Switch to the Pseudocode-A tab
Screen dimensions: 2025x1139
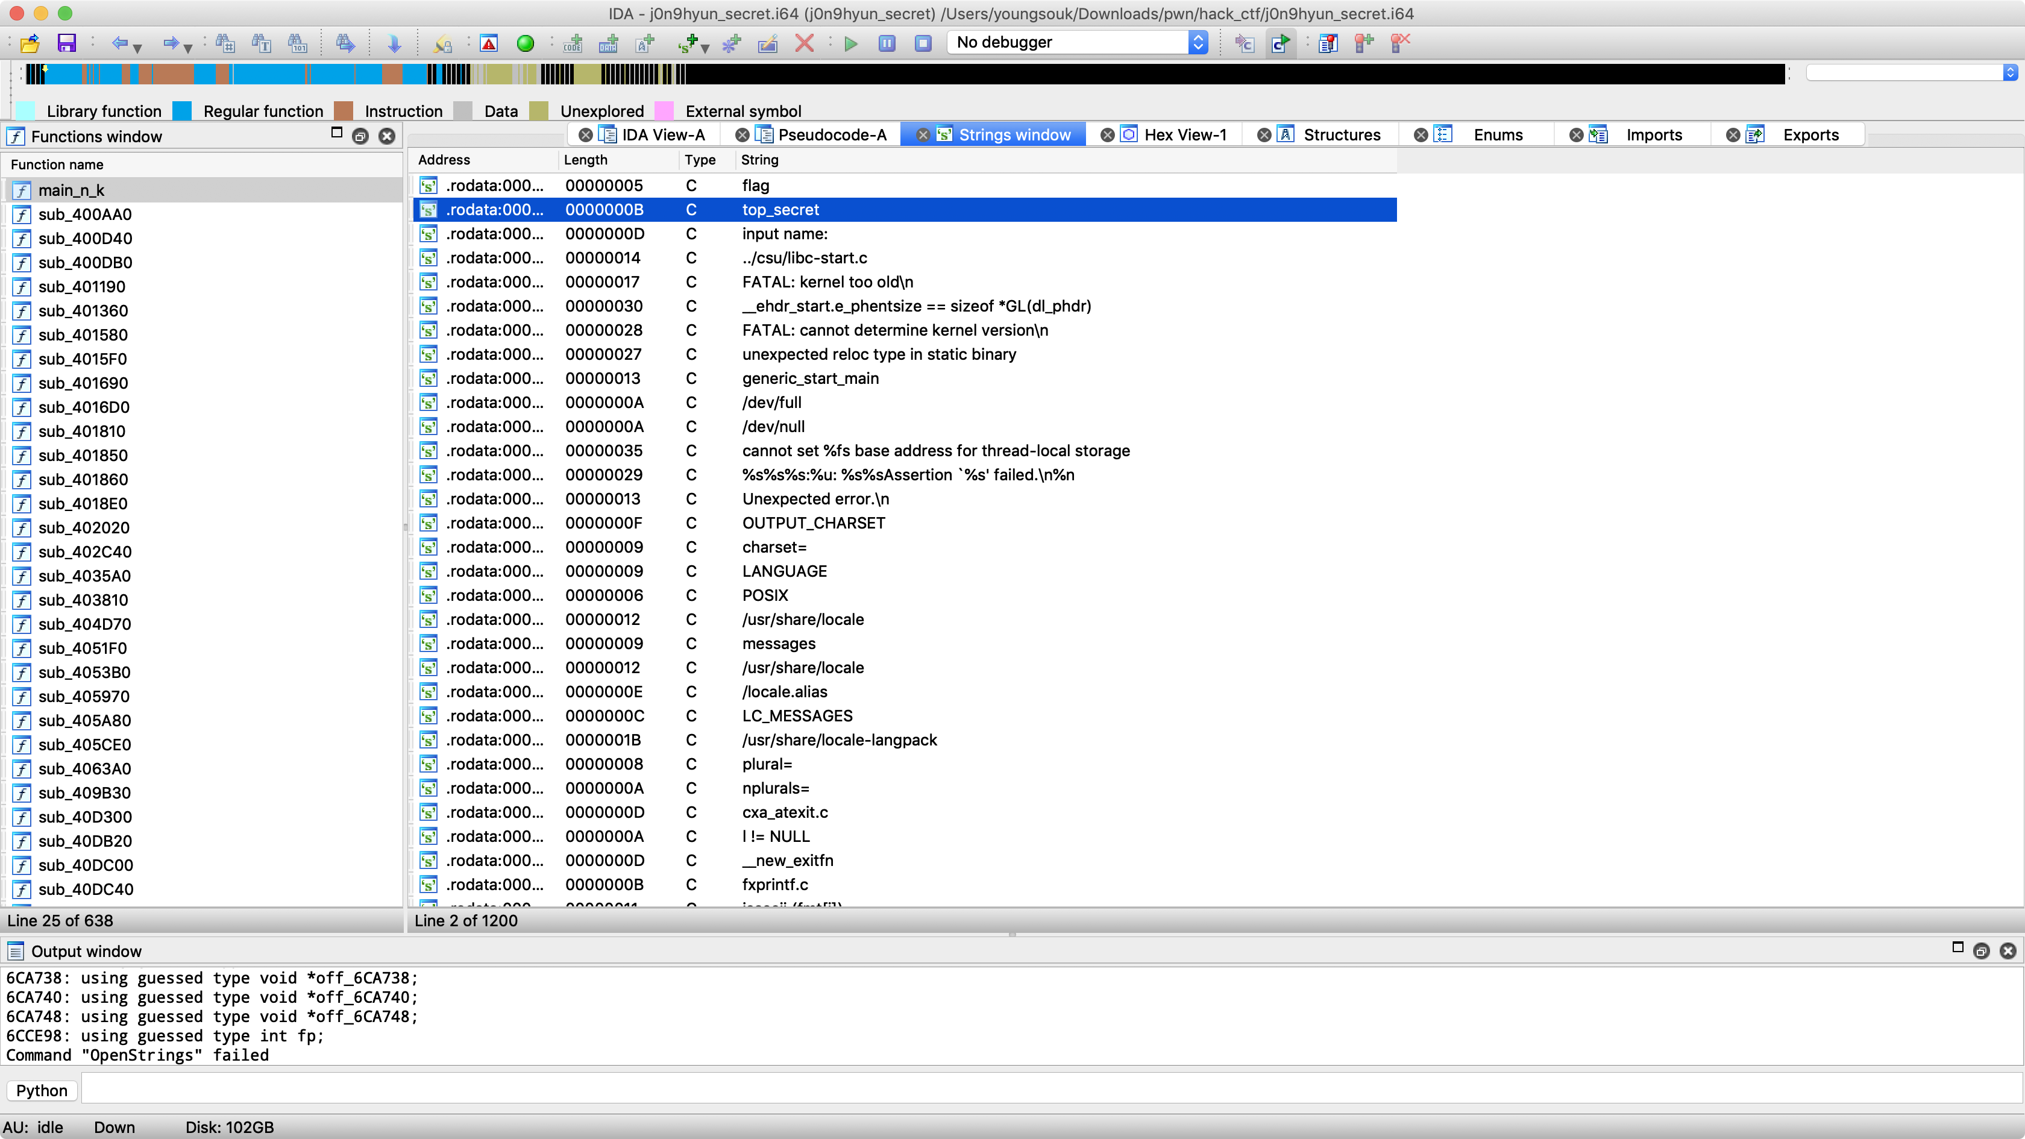click(831, 134)
